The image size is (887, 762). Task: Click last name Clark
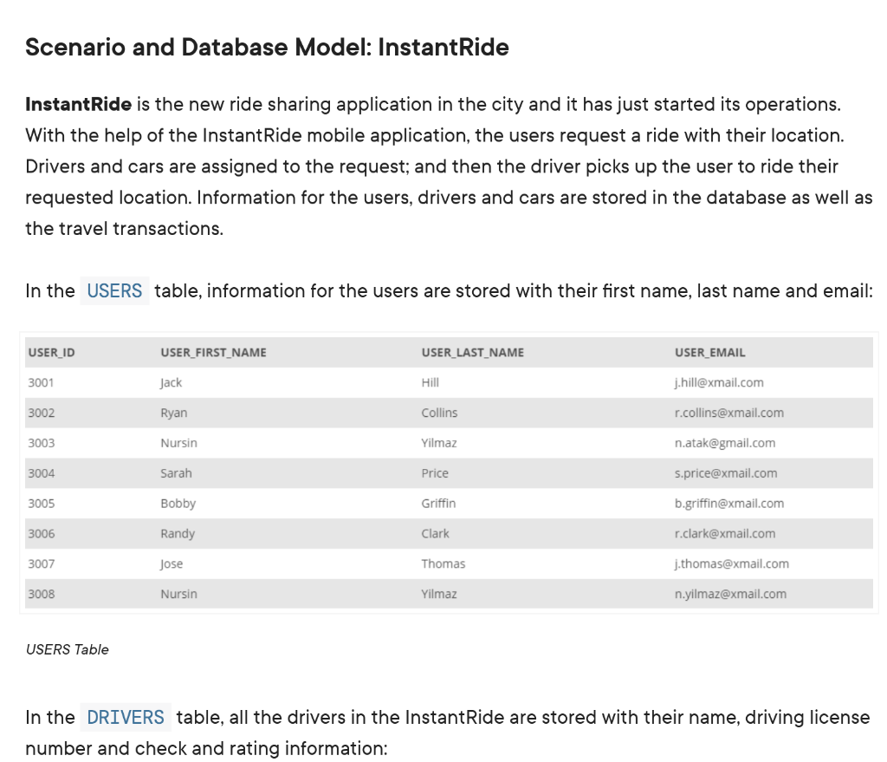coord(436,533)
